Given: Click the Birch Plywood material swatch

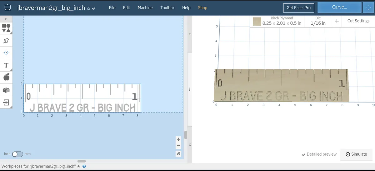Looking at the screenshot, I should pyautogui.click(x=257, y=21).
